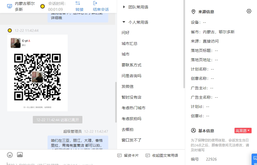Click the image upload icon
The width and height of the screenshot is (257, 165).
(x=20, y=155)
